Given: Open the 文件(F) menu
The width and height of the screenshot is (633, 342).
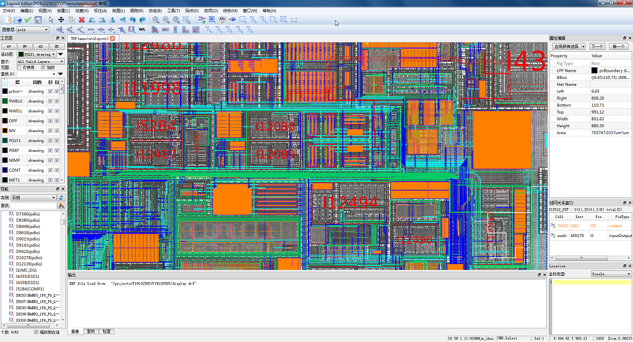Looking at the screenshot, I should click(9, 11).
